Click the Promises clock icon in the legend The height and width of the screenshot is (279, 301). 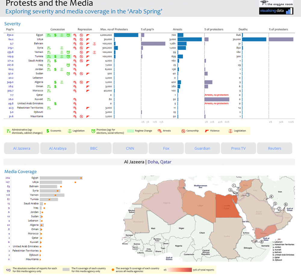(93, 131)
